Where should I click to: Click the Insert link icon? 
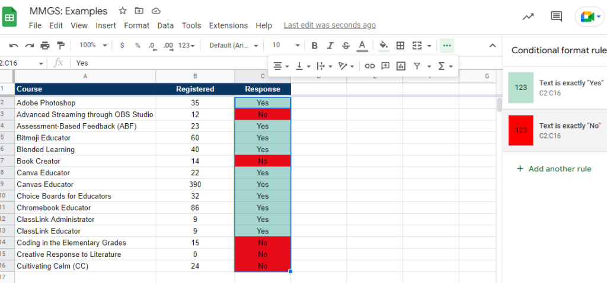[370, 66]
